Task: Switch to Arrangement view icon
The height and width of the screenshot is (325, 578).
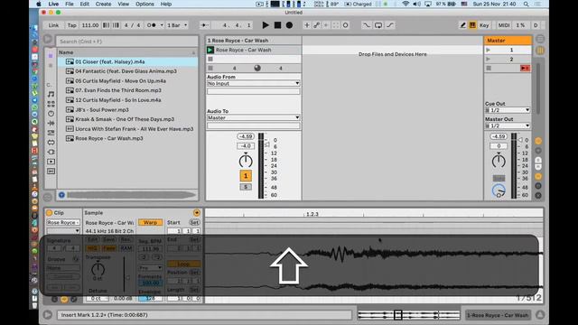Action: pos(540,39)
